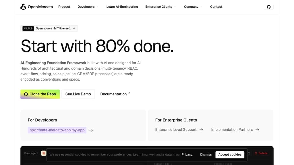Image resolution: width=294 pixels, height=165 pixels.
Task: Click the For Enterprise Clients heading
Action: point(176,120)
